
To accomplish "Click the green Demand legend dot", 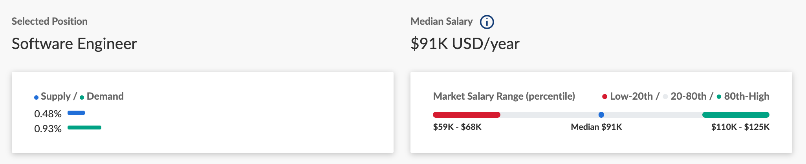I will [82, 97].
